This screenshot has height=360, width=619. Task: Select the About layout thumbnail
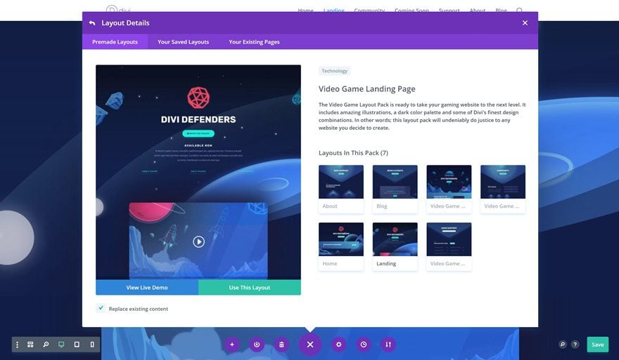(341, 189)
